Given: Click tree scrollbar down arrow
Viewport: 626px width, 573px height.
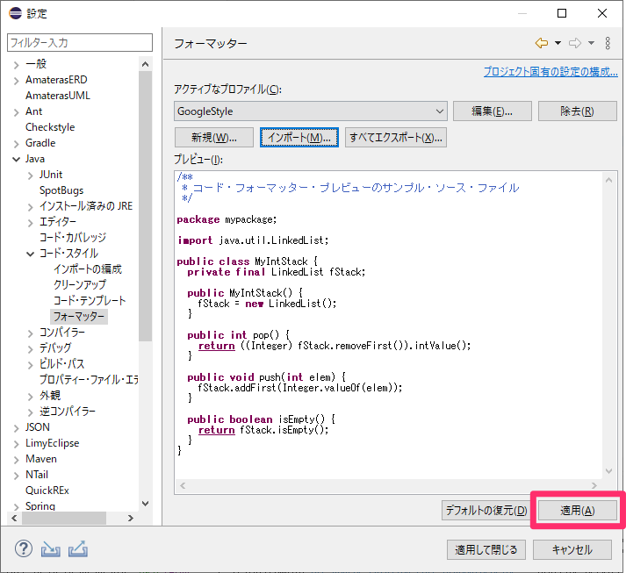Looking at the screenshot, I should [146, 504].
